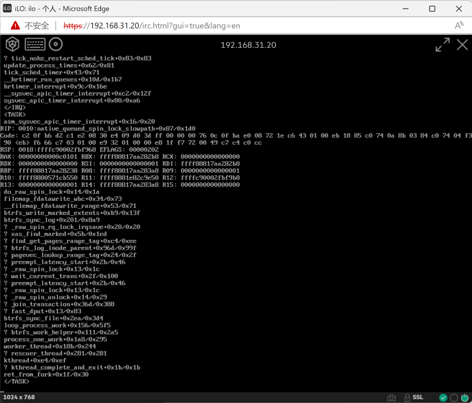This screenshot has height=403, width=472.
Task: Open the virtual media disc icon
Action: [56, 44]
